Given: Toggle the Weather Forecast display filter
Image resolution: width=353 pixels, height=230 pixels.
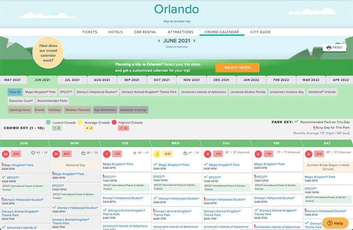Looking at the screenshot, I should point(78,110).
